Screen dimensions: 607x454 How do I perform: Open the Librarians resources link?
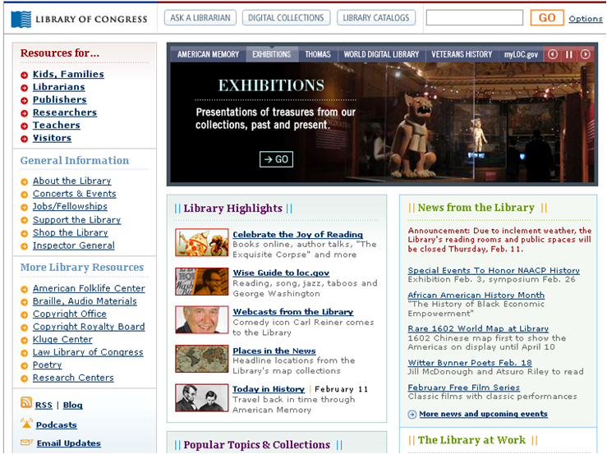click(59, 87)
